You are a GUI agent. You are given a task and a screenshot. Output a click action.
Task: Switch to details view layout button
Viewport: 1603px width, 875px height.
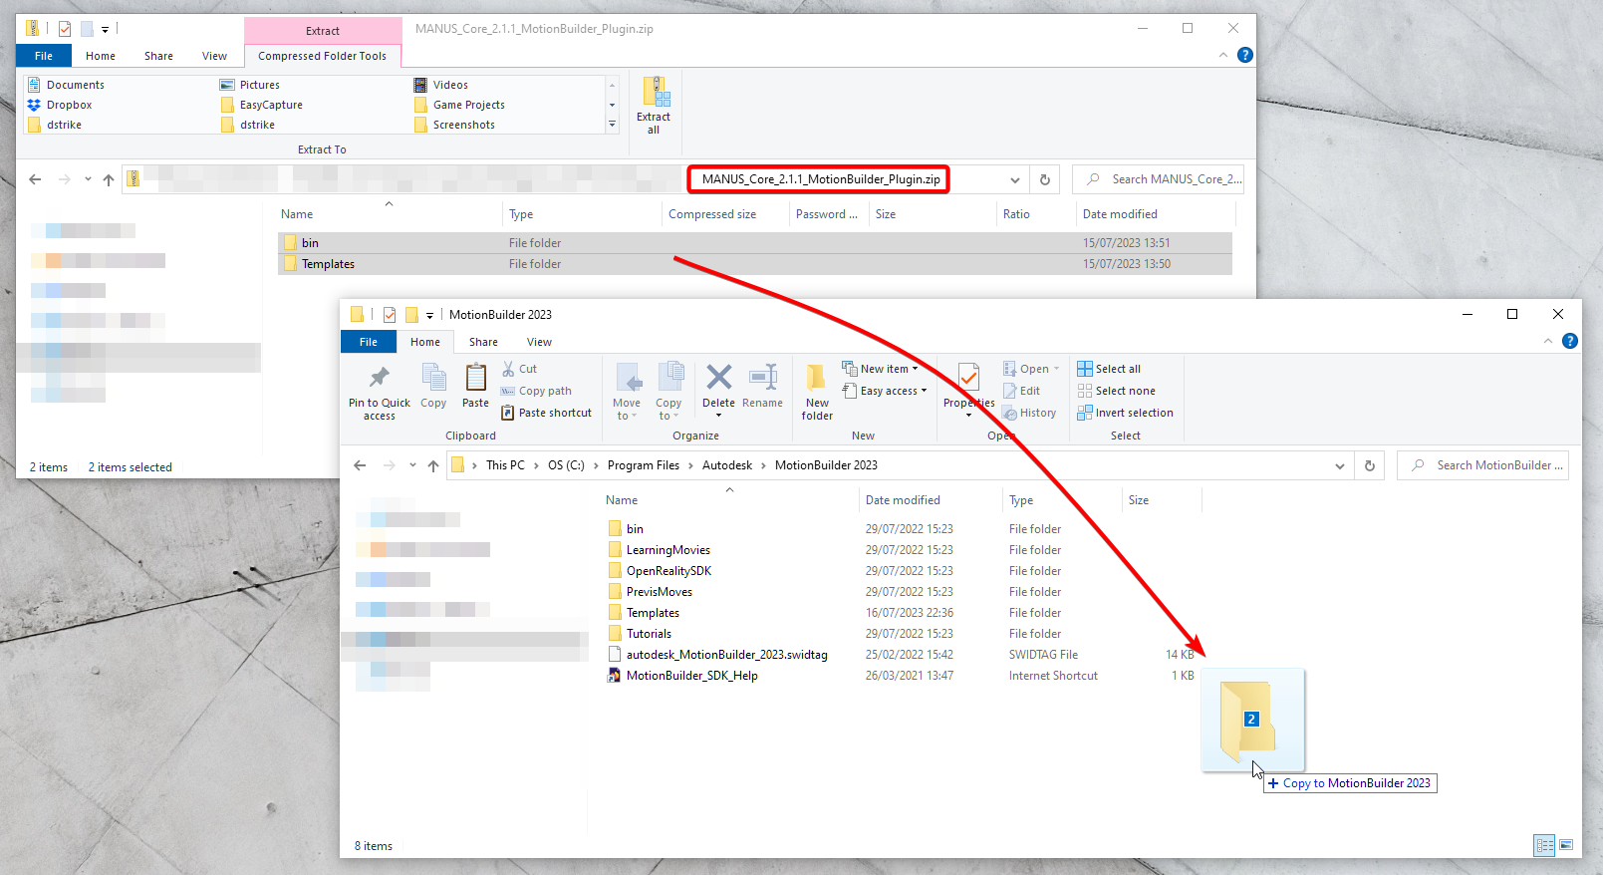tap(1544, 845)
